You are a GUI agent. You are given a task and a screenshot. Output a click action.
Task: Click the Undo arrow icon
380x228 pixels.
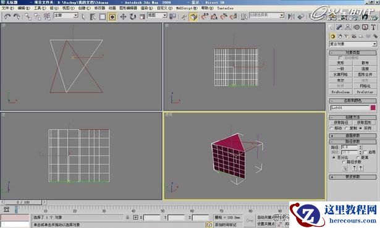pos(7,17)
